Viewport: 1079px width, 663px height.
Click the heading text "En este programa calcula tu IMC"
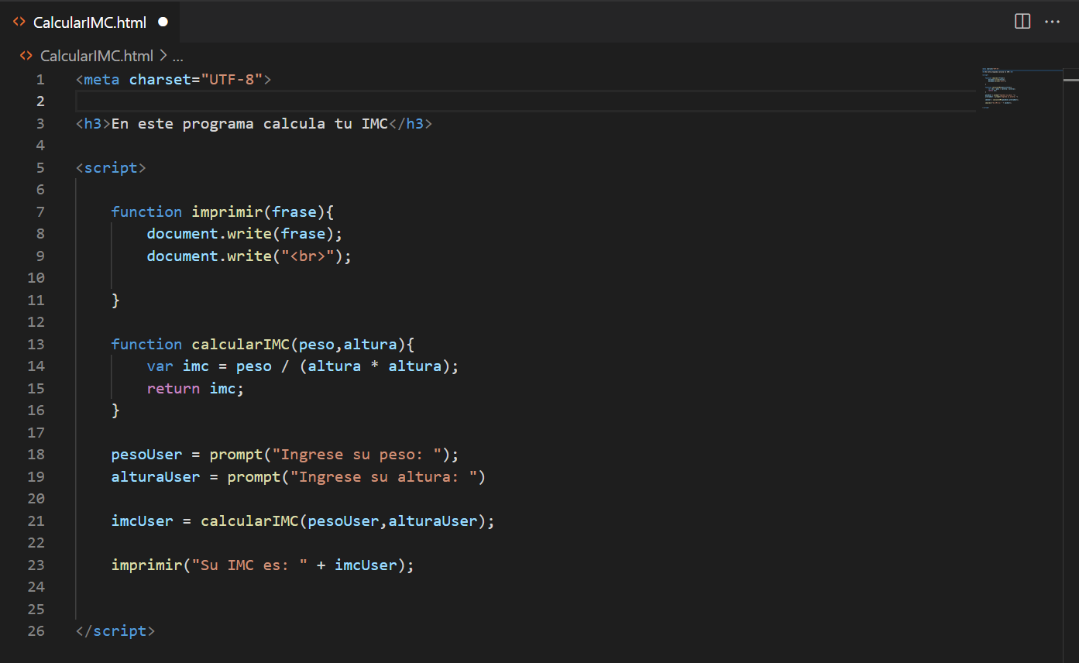pos(249,123)
